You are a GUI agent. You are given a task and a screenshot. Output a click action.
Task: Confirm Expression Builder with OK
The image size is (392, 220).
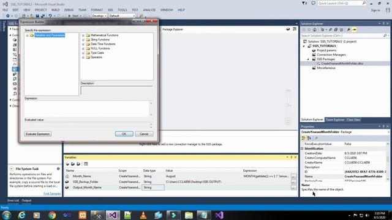tap(124, 134)
